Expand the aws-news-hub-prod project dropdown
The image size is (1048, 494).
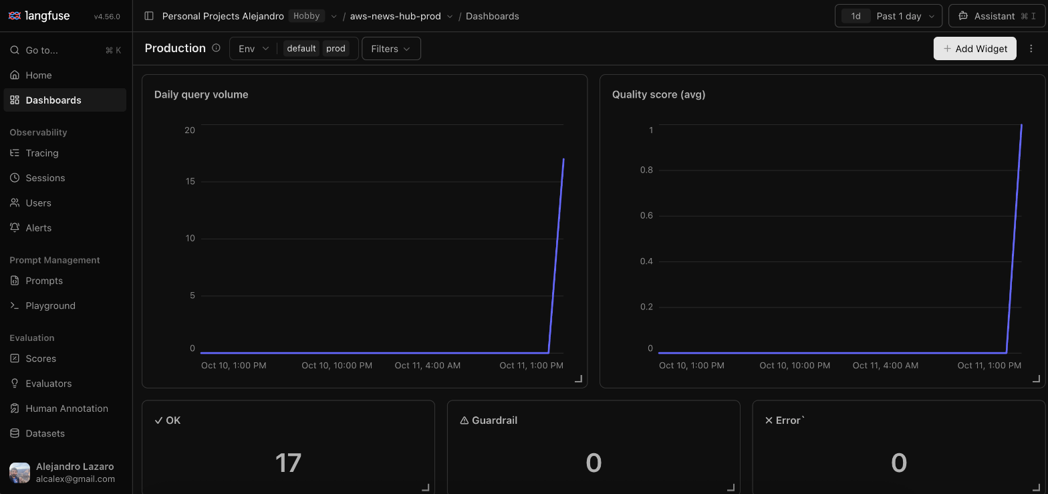tap(449, 16)
